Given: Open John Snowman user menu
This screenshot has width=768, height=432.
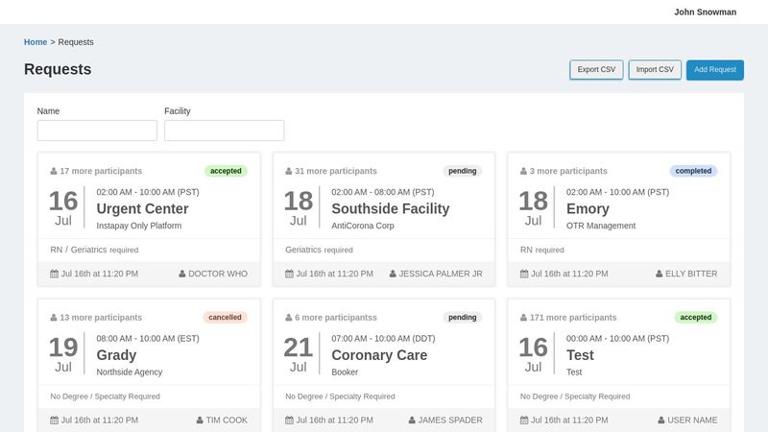Looking at the screenshot, I should [x=705, y=12].
